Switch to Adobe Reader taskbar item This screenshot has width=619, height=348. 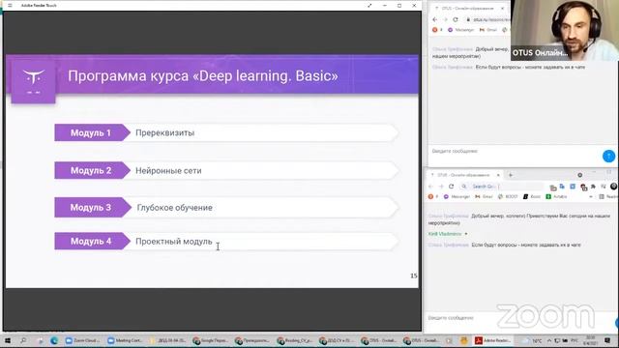(492, 340)
